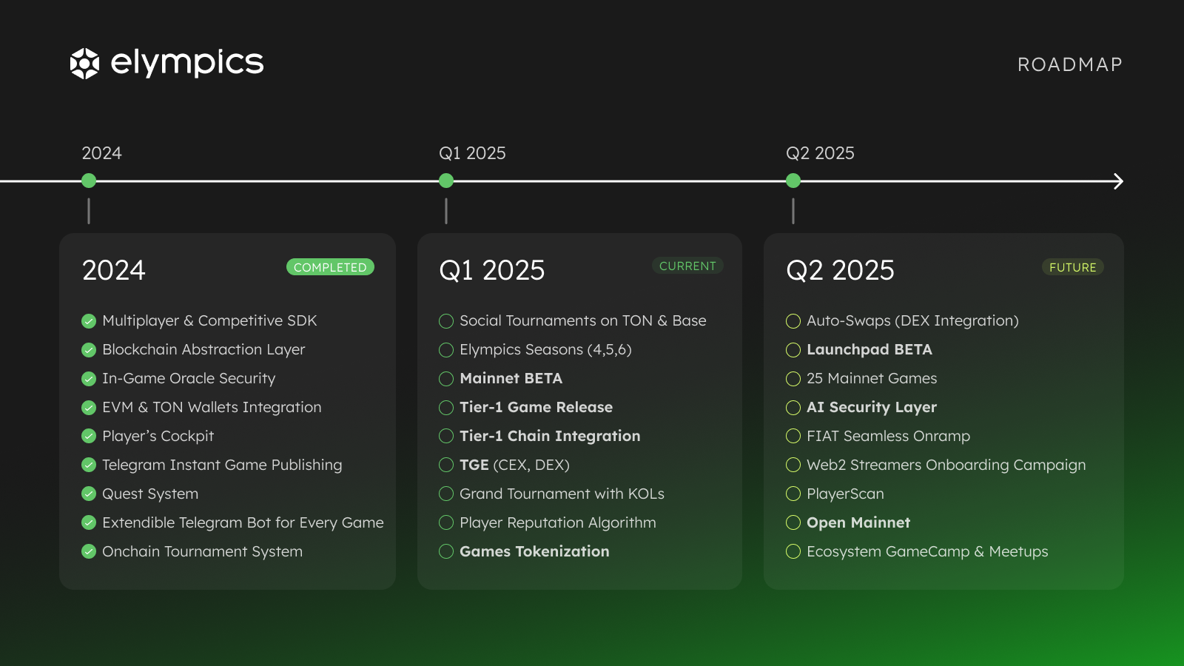This screenshot has height=666, width=1184.
Task: Click the Q1 2025 label above the timeline
Action: click(x=472, y=153)
